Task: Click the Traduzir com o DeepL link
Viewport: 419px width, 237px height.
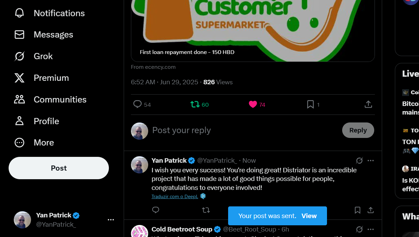Action: pyautogui.click(x=175, y=196)
